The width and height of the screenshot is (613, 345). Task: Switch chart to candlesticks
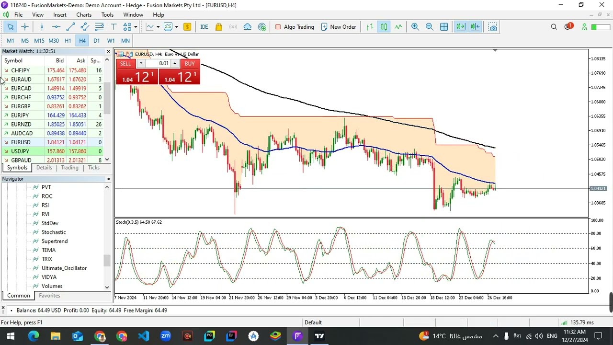coord(384,27)
